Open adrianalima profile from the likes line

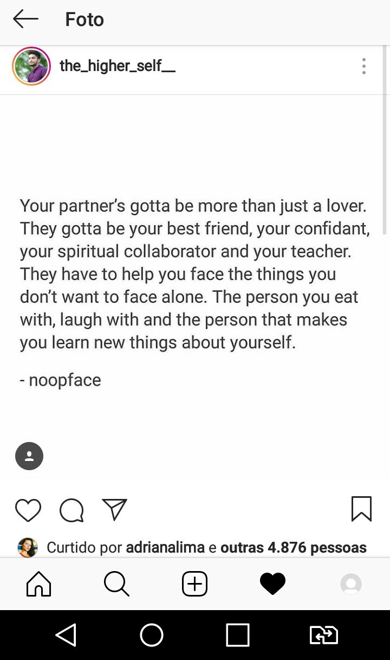tap(165, 547)
